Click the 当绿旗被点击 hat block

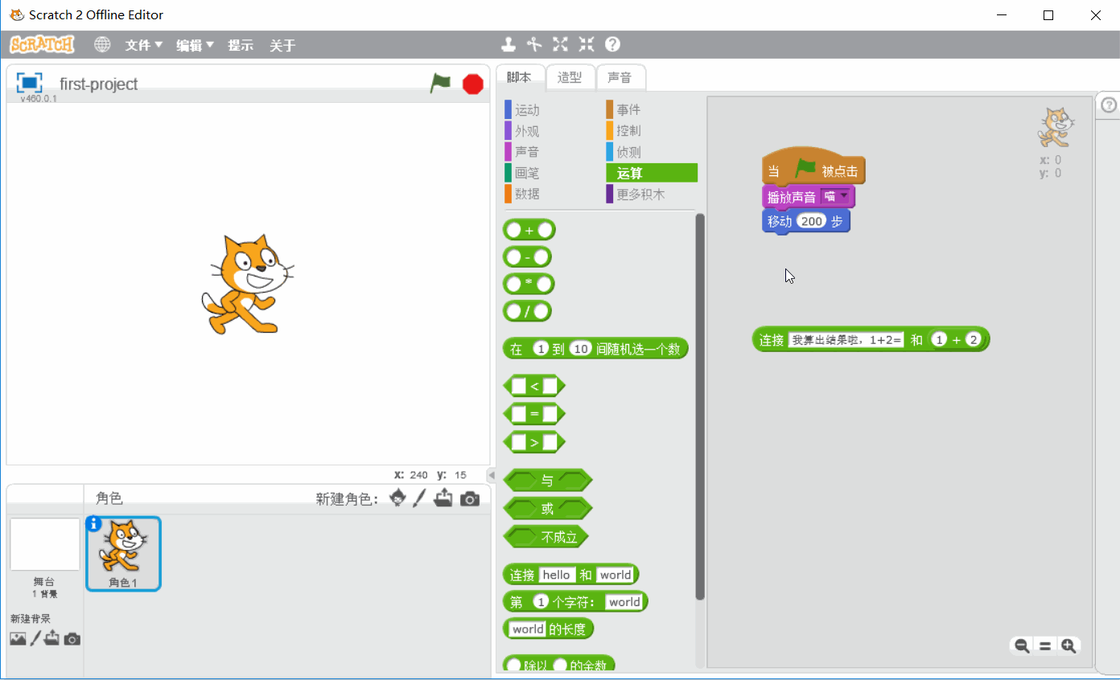[x=813, y=167]
